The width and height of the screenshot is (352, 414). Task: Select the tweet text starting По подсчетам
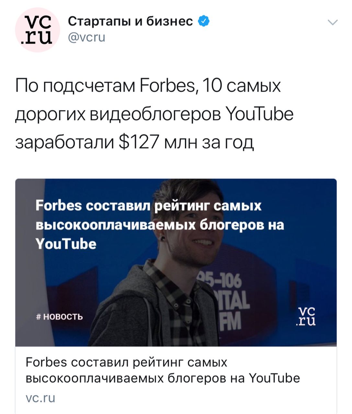(x=154, y=114)
